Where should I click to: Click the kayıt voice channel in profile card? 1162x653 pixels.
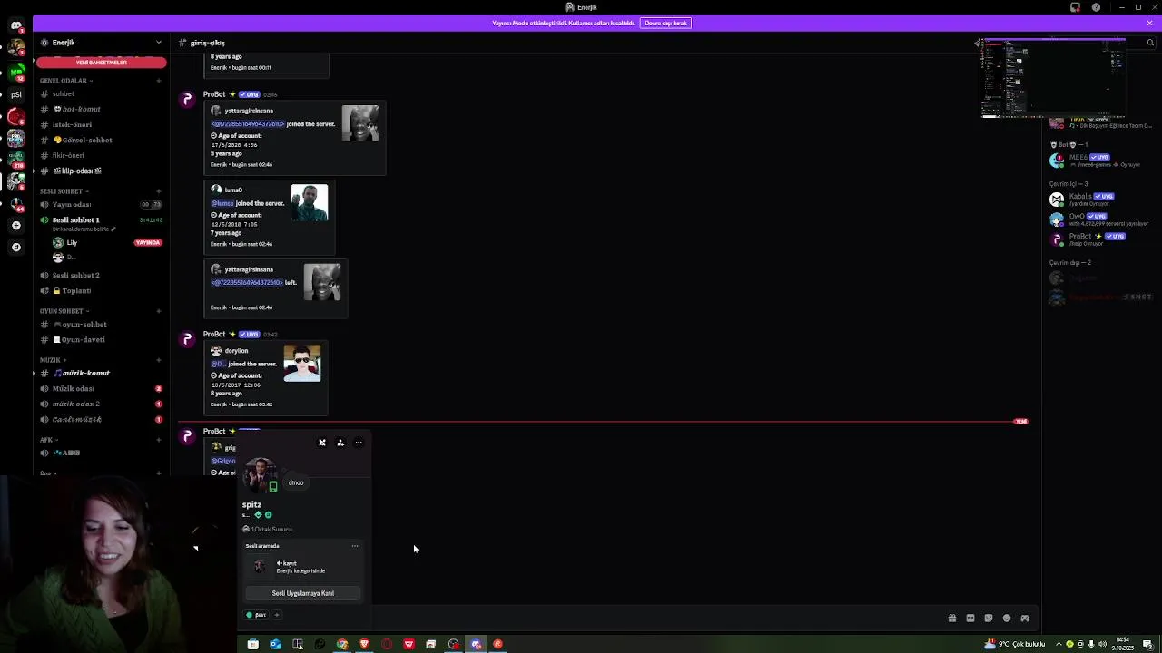pos(289,563)
